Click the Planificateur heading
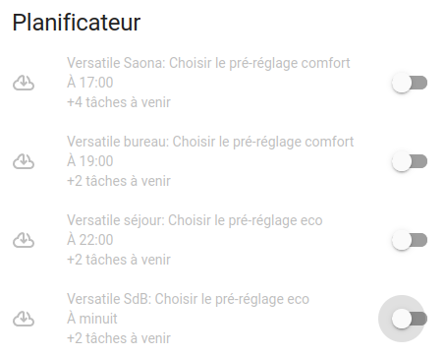 tap(77, 23)
